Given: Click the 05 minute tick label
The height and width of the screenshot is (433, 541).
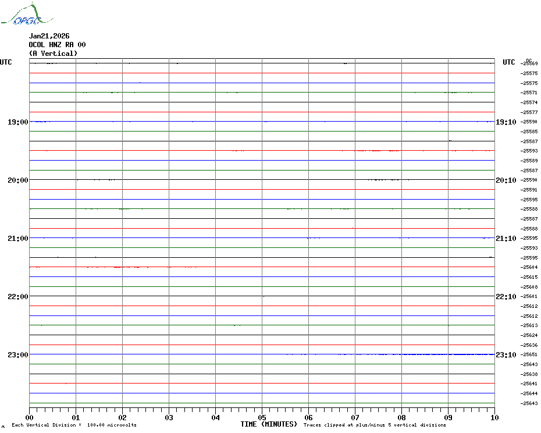Looking at the screenshot, I should [x=262, y=417].
